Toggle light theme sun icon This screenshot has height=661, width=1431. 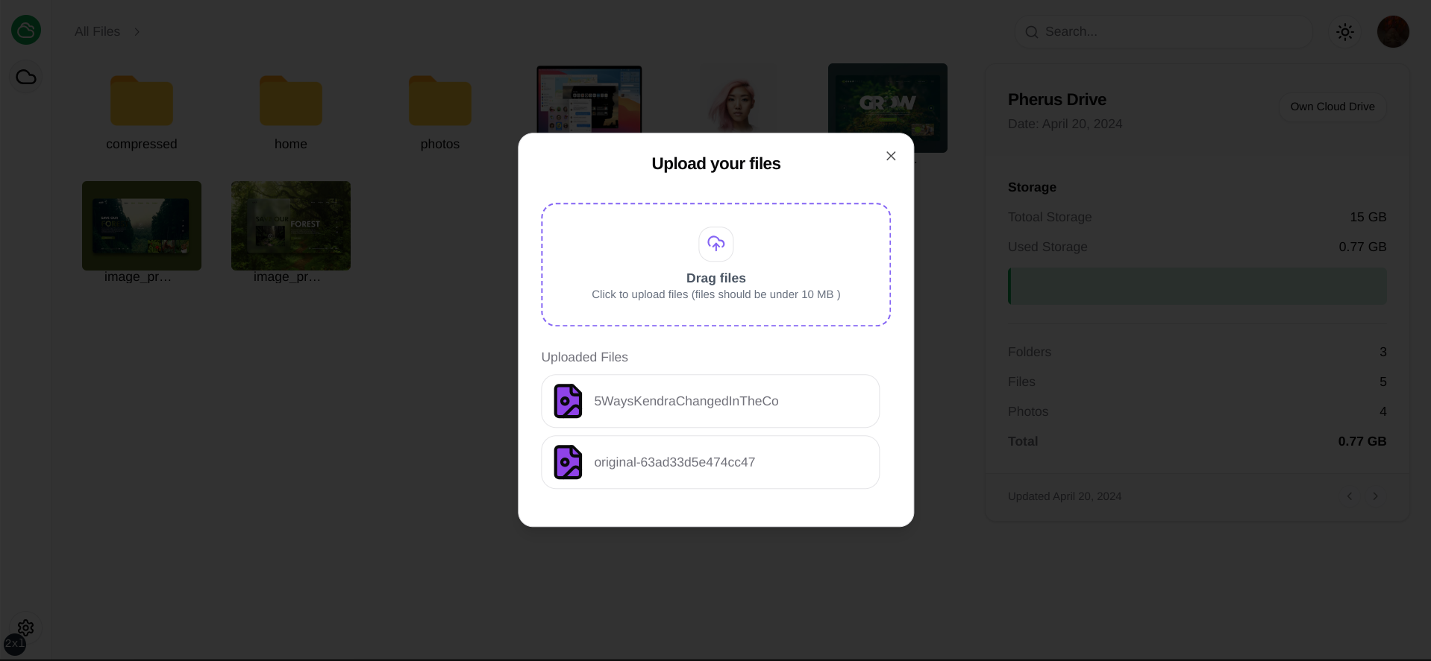1345,32
